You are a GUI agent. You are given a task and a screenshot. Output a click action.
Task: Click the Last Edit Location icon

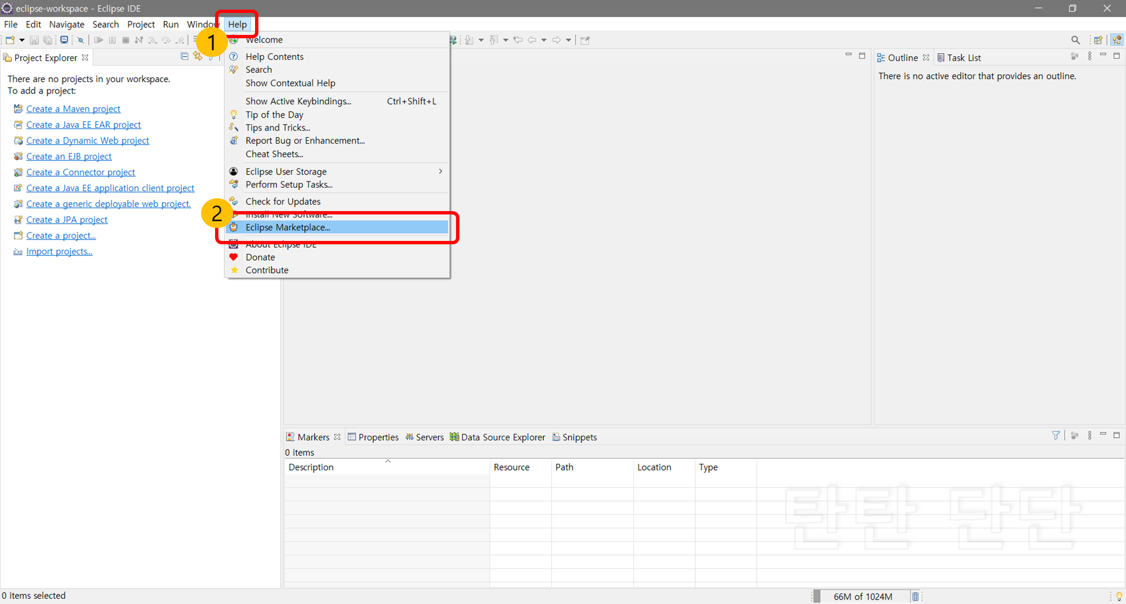(x=518, y=40)
